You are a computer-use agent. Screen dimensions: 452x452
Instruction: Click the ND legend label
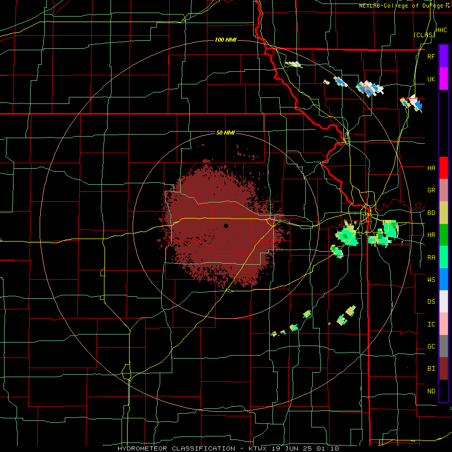(431, 391)
